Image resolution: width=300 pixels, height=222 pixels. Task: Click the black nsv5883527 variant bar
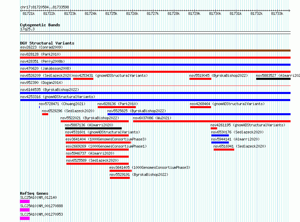pos(273,79)
